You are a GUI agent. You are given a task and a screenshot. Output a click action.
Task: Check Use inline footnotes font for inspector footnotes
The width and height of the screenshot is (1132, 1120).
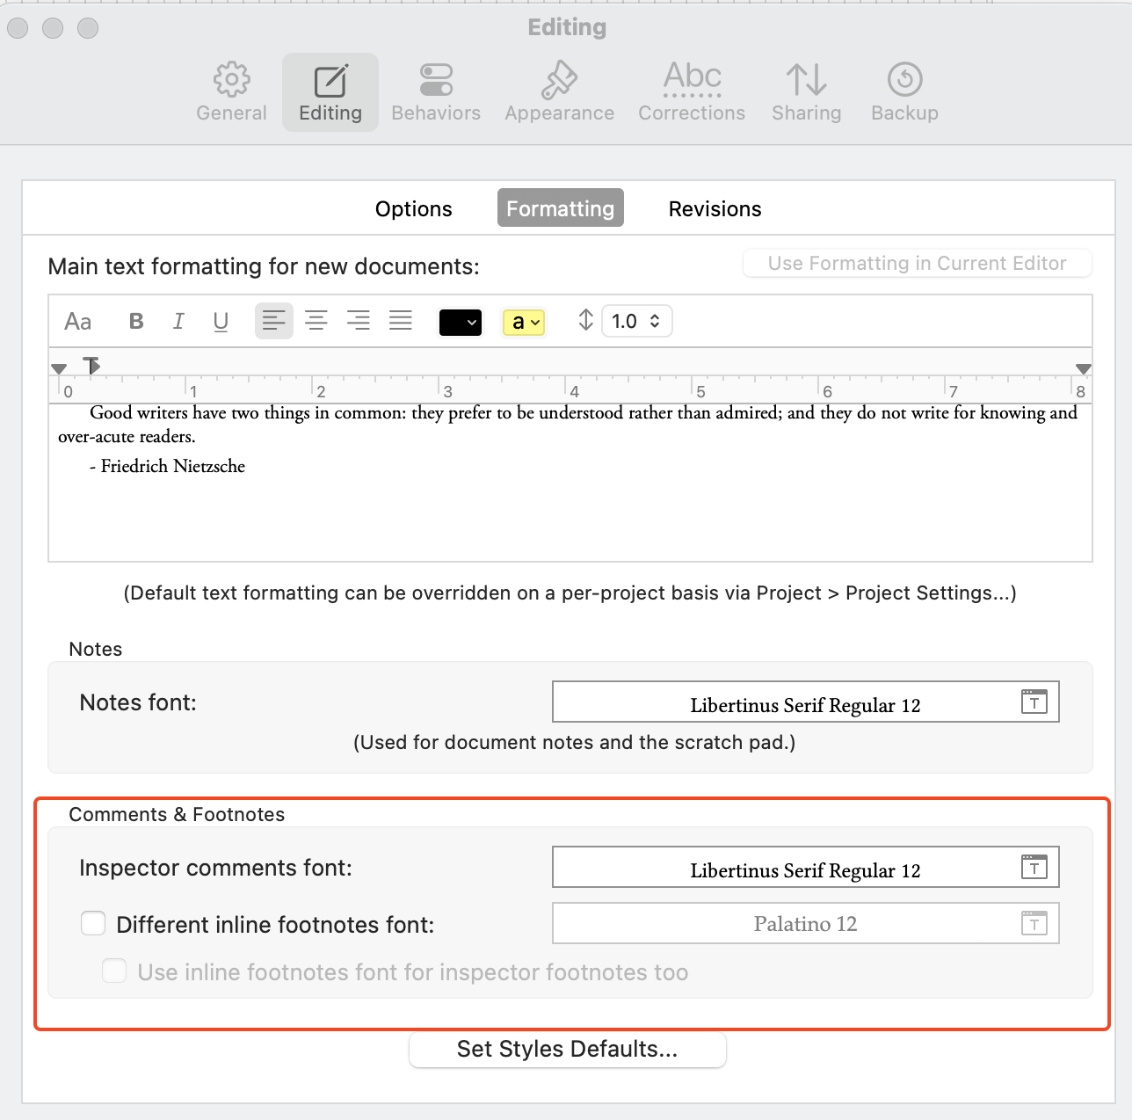coord(114,971)
